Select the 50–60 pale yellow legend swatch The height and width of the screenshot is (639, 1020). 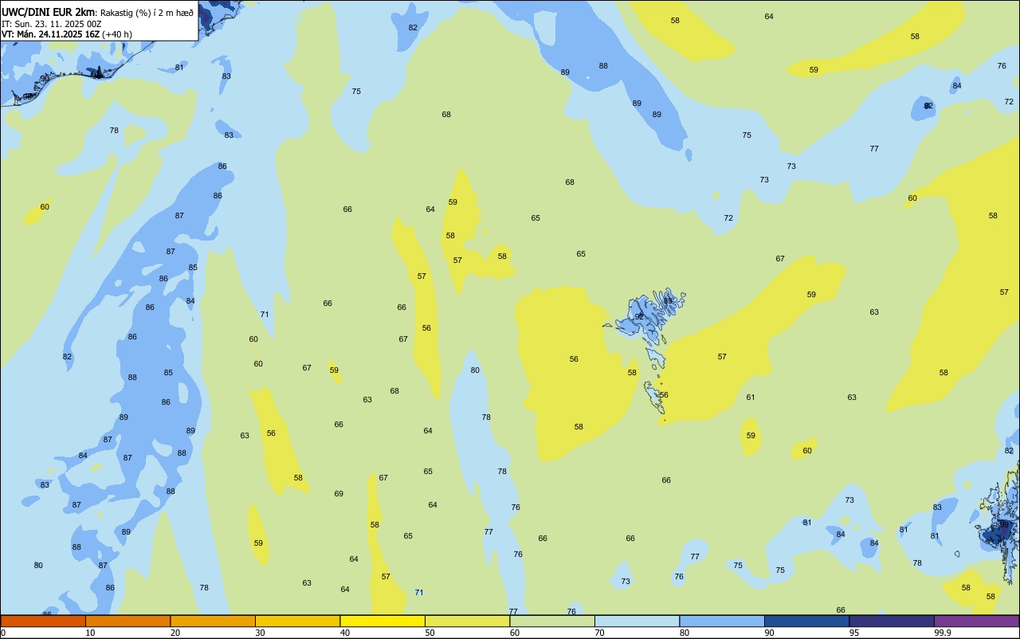[467, 621]
